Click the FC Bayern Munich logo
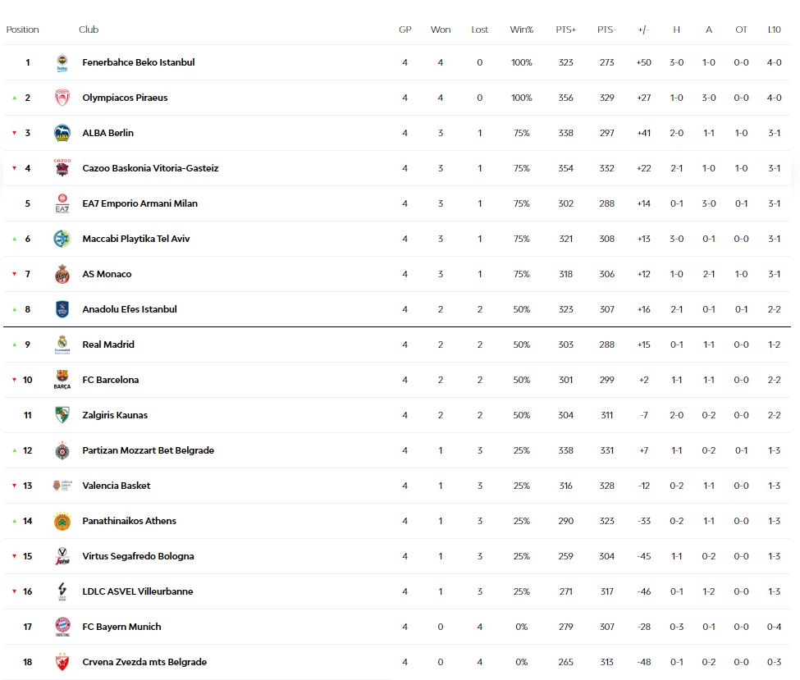This screenshot has height=680, width=800. [62, 627]
